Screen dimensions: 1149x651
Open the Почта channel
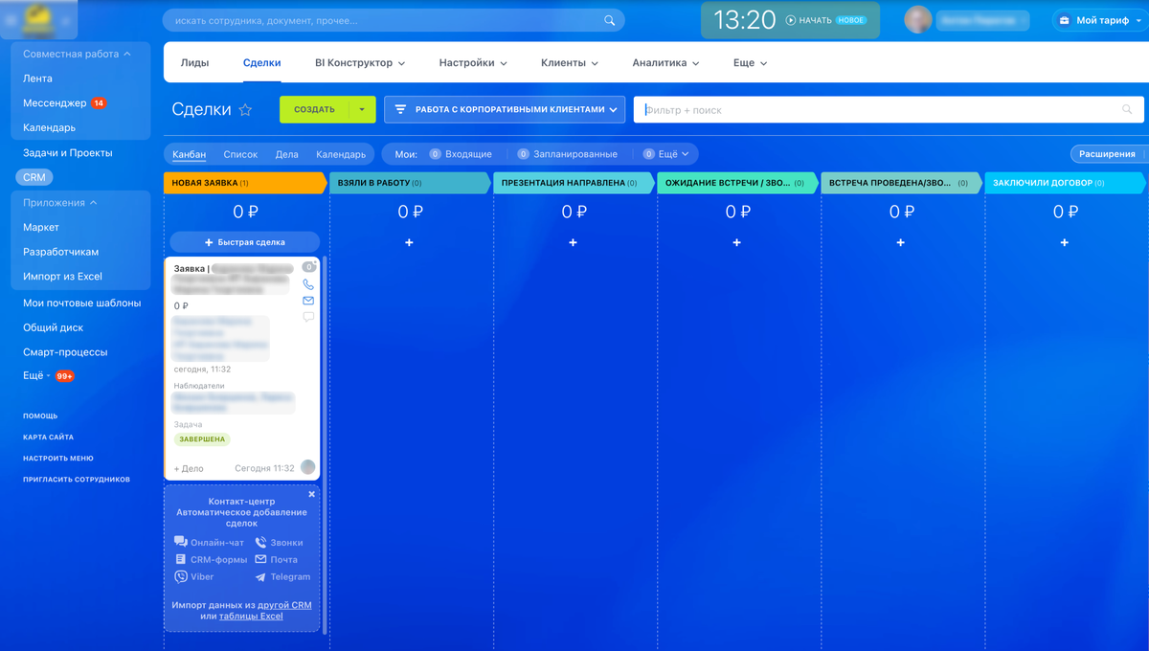(x=277, y=560)
